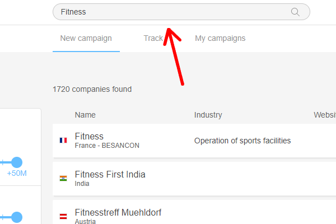The image size is (336, 224).
Task: Click the Website column header
Action: tap(325, 115)
